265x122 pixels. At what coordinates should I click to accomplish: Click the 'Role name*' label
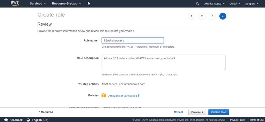tap(91, 40)
